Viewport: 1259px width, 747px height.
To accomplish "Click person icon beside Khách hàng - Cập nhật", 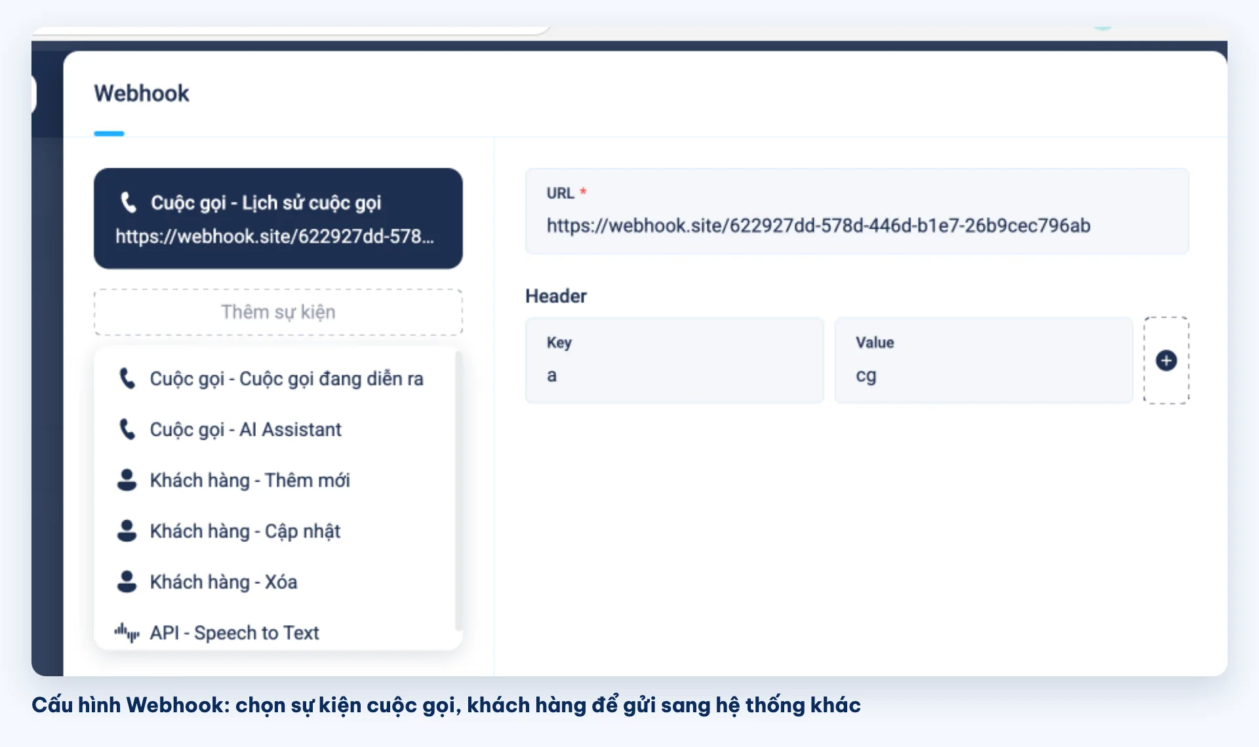I will pos(127,531).
